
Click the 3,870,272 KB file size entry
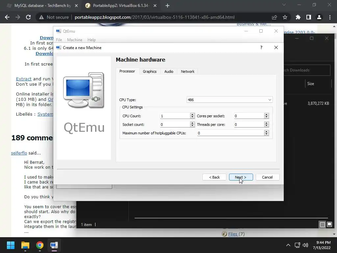pyautogui.click(x=318, y=103)
